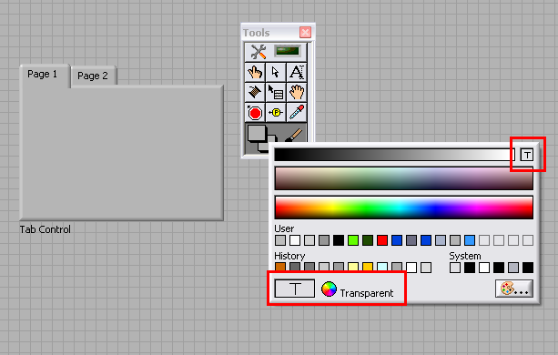
Task: Click the background color square in Tools
Action: coord(264,146)
